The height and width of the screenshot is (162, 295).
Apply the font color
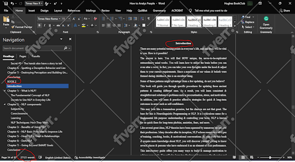pos(92,25)
